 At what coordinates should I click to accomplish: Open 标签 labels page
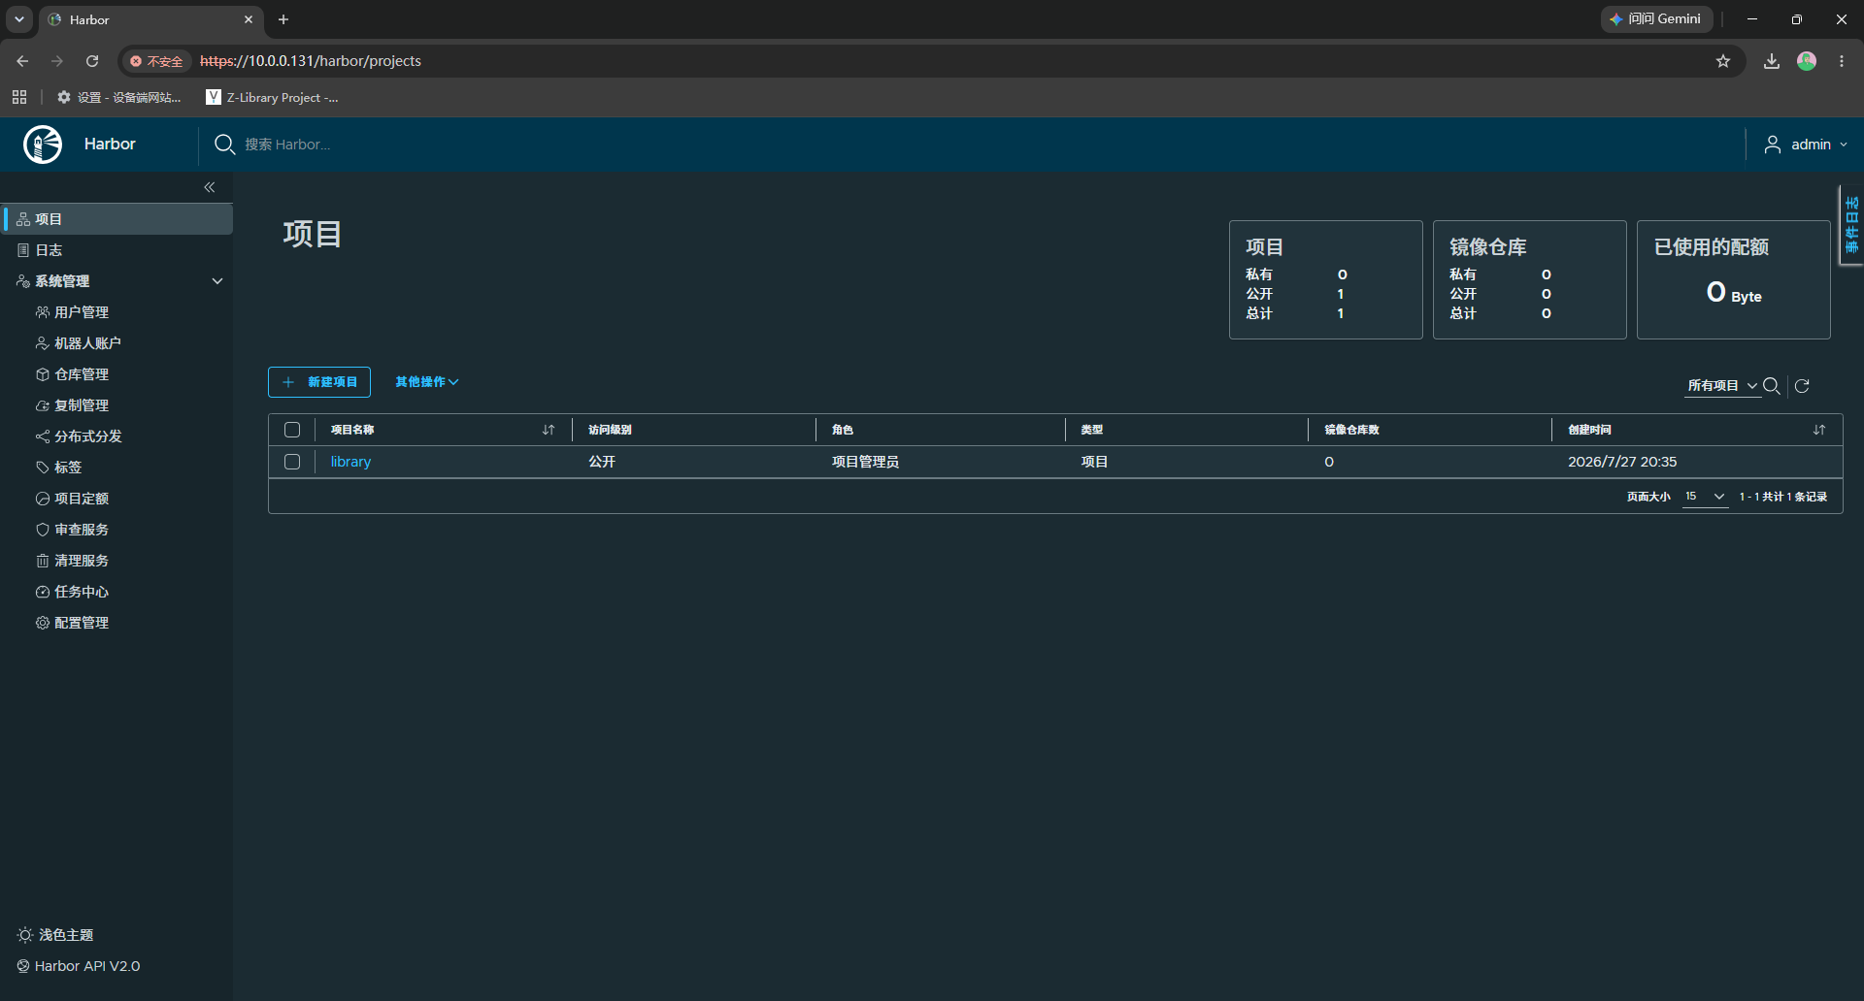pos(68,468)
